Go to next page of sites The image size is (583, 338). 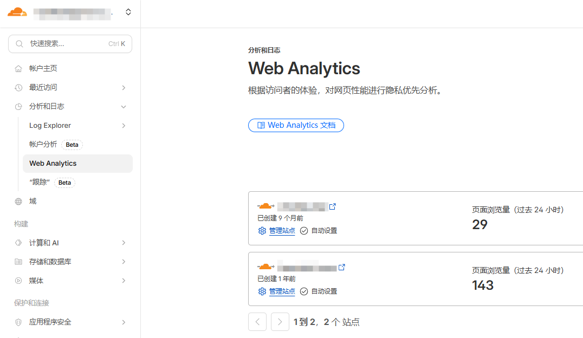(x=280, y=322)
